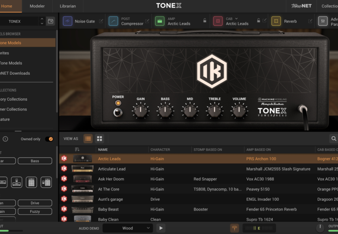Sort by AMP BASED ON column header
The height and width of the screenshot is (234, 338).
(x=259, y=150)
